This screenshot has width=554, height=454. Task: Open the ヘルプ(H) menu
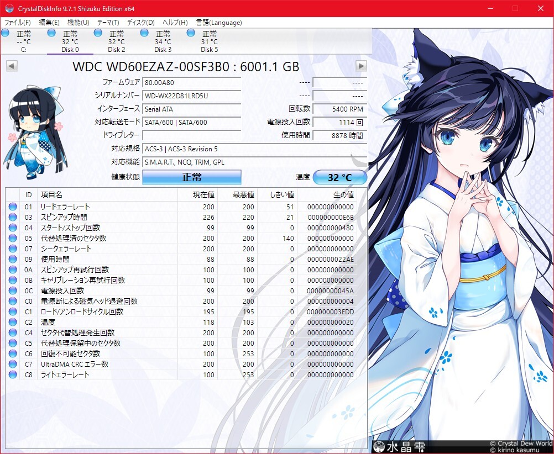(x=175, y=23)
